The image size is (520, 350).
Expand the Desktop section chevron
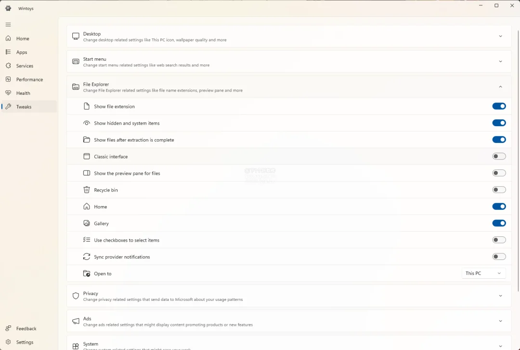coord(500,36)
